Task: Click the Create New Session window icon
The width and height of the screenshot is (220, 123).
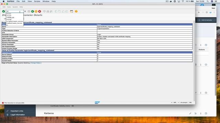Action: pos(71,11)
